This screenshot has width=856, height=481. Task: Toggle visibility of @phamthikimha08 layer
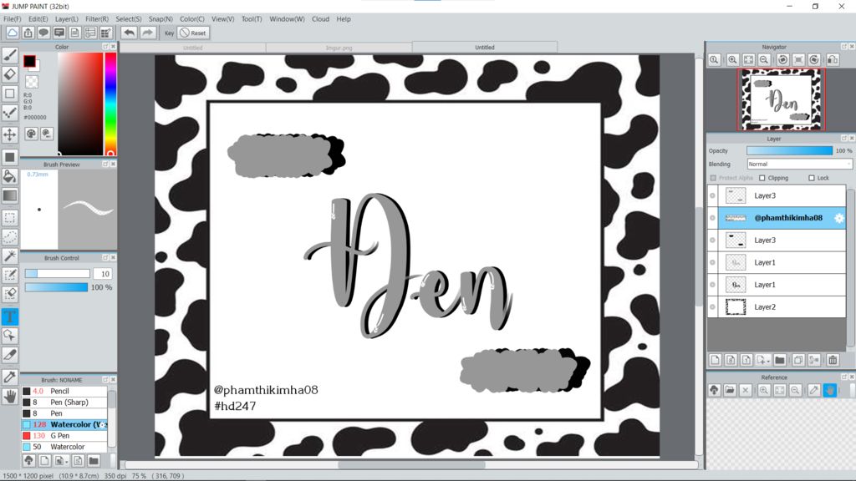click(x=712, y=218)
